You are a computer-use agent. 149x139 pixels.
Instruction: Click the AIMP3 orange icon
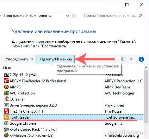pos(6,87)
